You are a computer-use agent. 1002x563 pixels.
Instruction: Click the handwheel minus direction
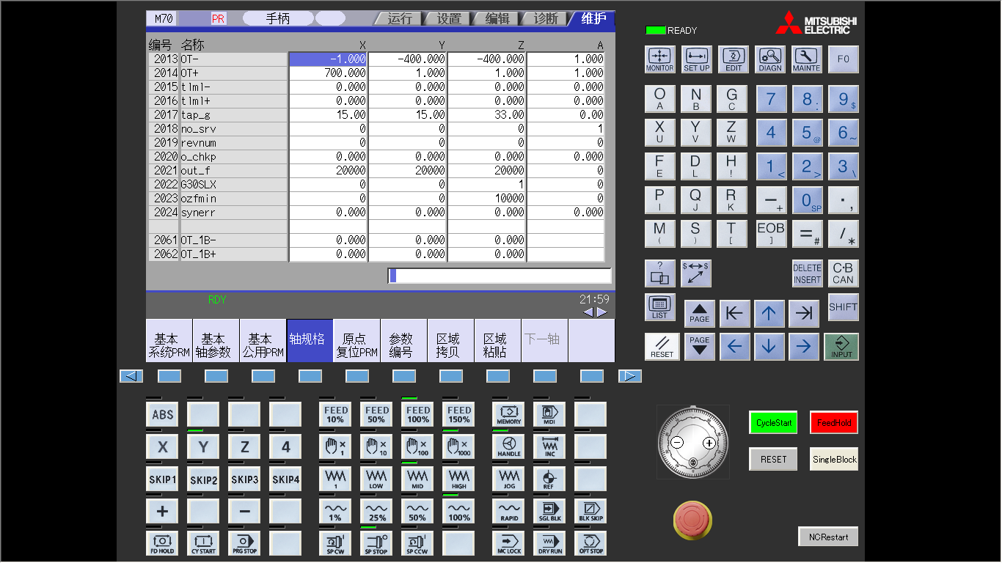point(677,443)
